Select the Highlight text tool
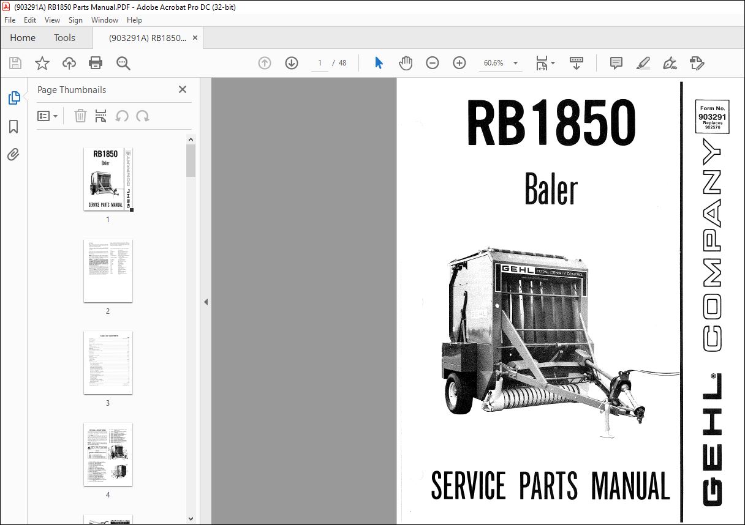This screenshot has width=745, height=525. 643,63
